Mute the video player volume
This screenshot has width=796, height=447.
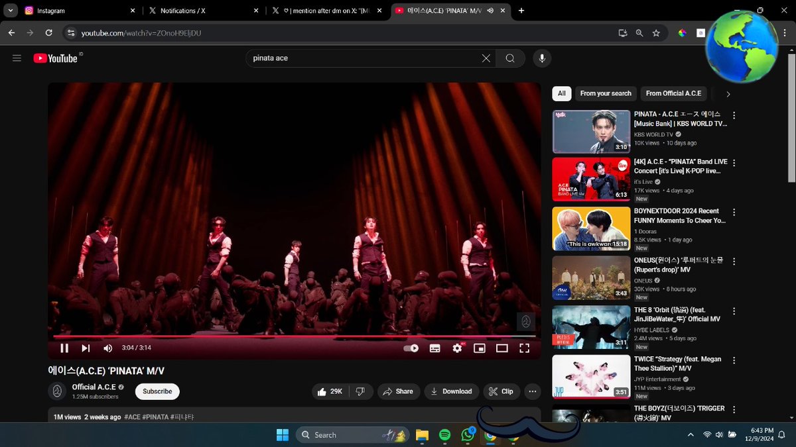click(107, 348)
